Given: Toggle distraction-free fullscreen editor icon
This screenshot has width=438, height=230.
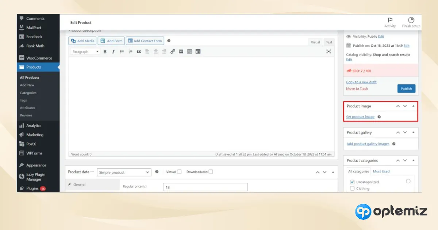Looking at the screenshot, I should 328,51.
